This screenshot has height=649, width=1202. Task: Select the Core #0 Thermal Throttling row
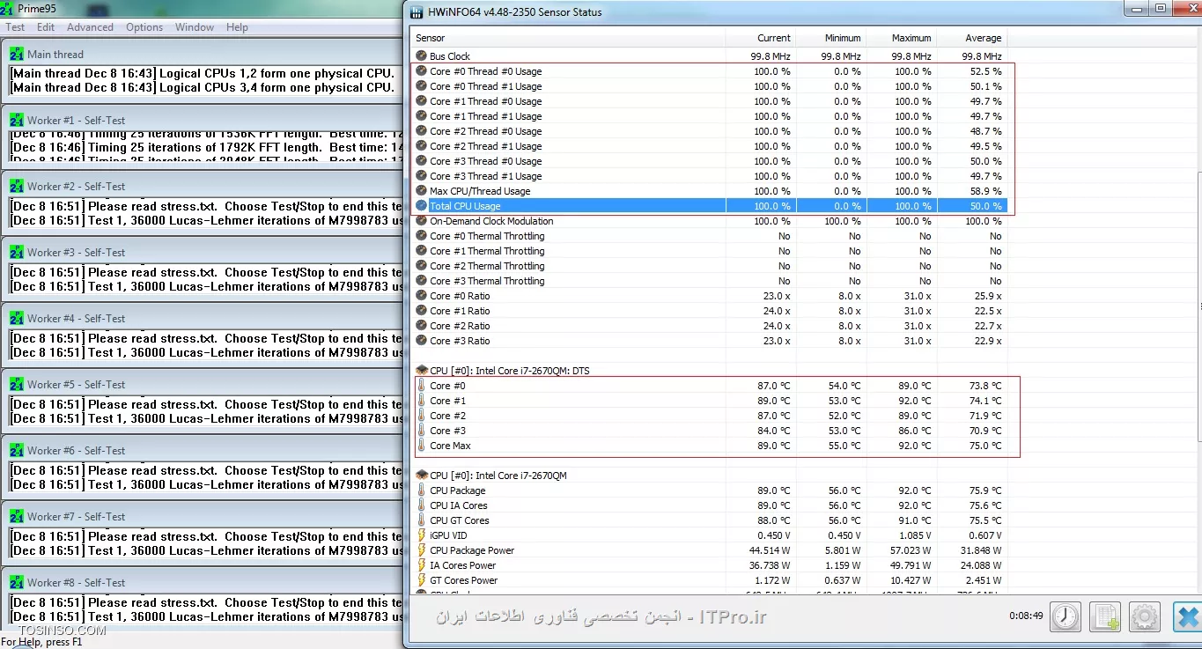(x=710, y=236)
